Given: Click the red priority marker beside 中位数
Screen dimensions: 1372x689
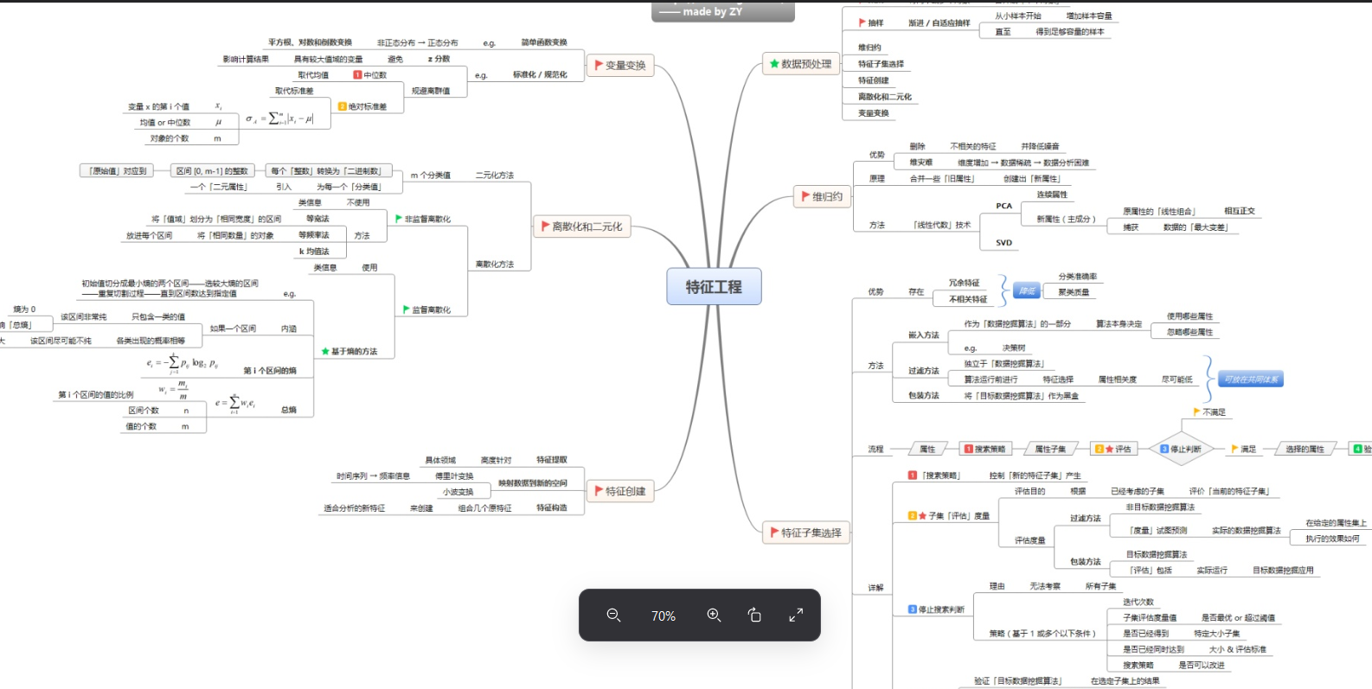Looking at the screenshot, I should [357, 75].
